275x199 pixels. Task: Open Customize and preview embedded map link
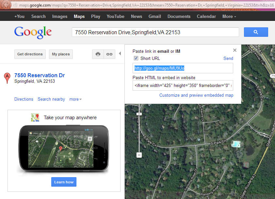pyautogui.click(x=196, y=95)
